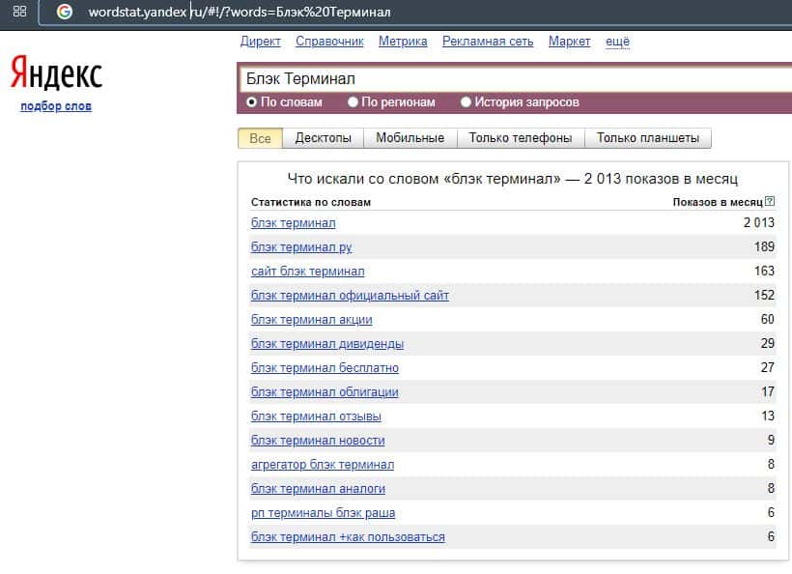Select the История запросов radio button
The height and width of the screenshot is (574, 792).
(x=466, y=102)
